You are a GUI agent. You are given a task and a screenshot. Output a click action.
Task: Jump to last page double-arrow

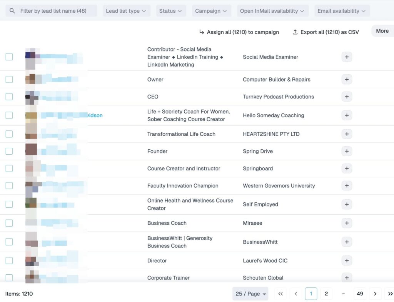click(x=390, y=294)
